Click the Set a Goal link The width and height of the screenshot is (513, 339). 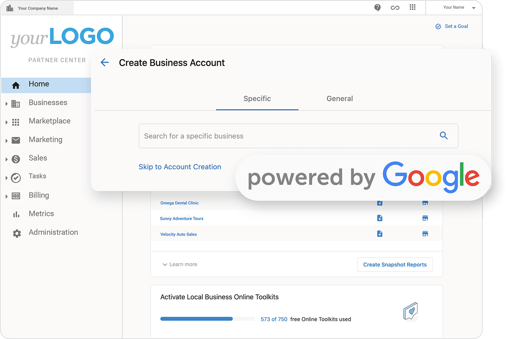(x=451, y=26)
